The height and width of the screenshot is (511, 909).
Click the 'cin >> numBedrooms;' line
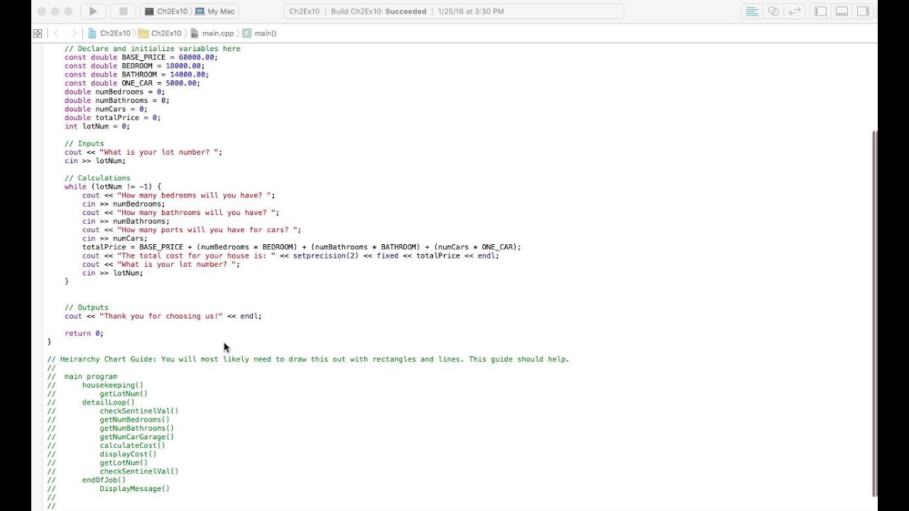(124, 204)
